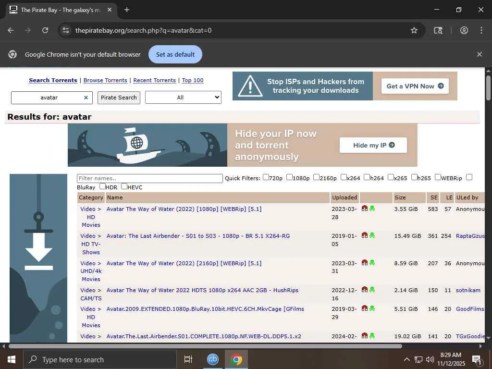The width and height of the screenshot is (492, 369).
Task: Enable the h265 quick filter
Action: click(x=414, y=177)
